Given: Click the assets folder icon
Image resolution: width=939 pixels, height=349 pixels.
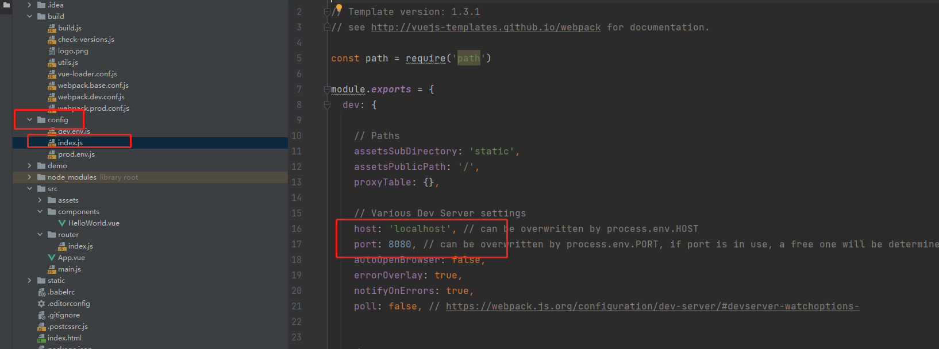Looking at the screenshot, I should pos(52,200).
